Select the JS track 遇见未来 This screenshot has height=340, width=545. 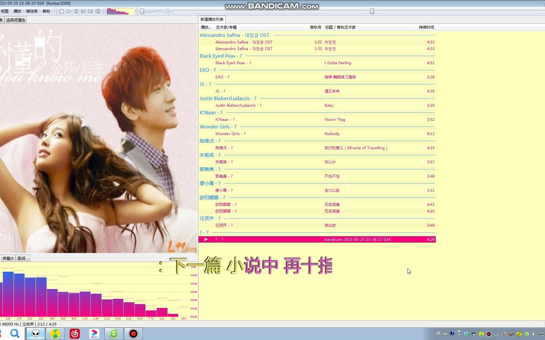point(317,91)
